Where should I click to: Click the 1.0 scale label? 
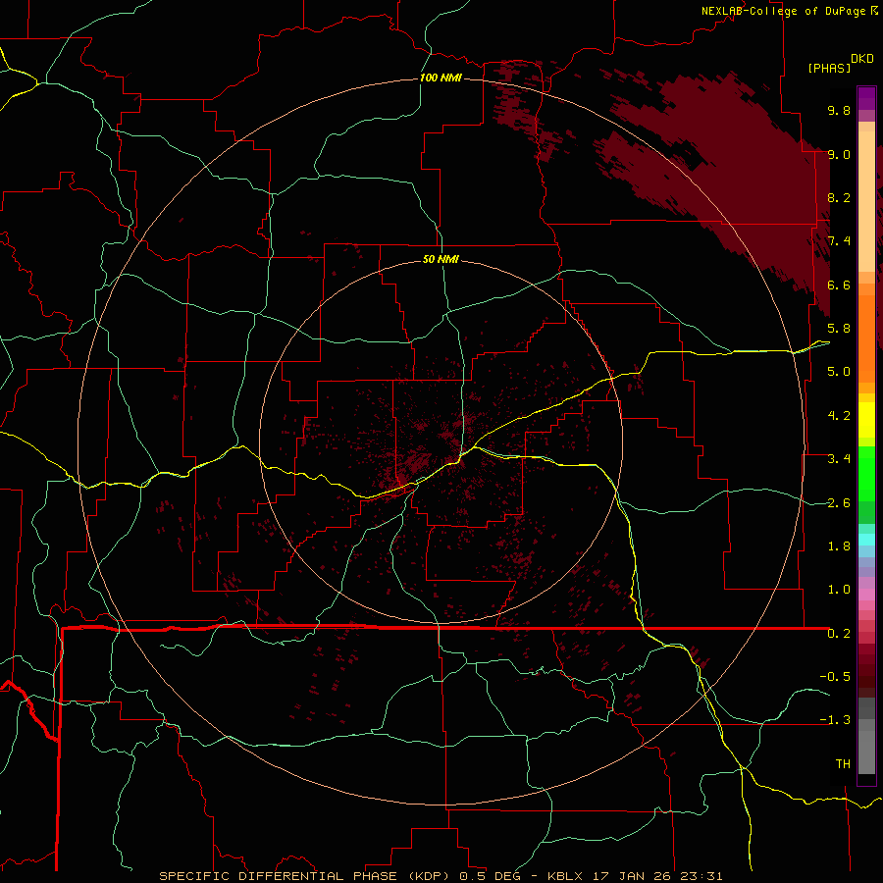(x=839, y=590)
